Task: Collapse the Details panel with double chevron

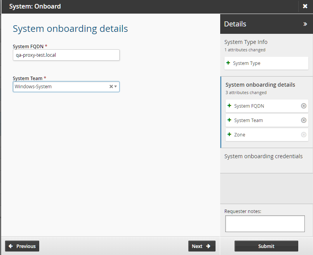Action: [x=305, y=24]
